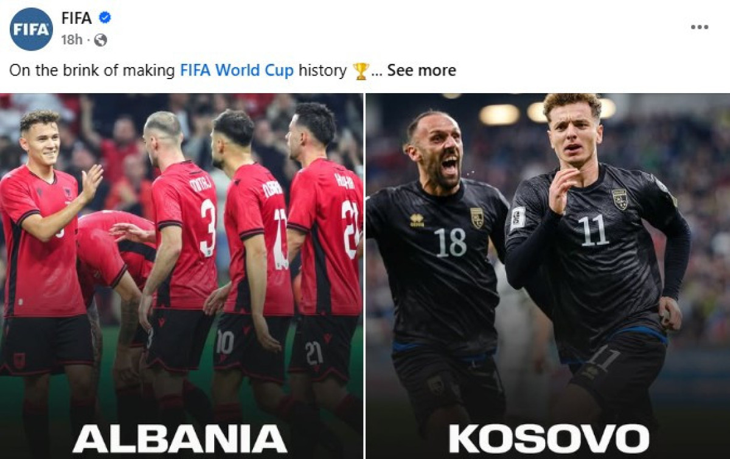Click the blue verified badge beside FIFA
Image resolution: width=730 pixels, height=459 pixels.
pyautogui.click(x=105, y=18)
